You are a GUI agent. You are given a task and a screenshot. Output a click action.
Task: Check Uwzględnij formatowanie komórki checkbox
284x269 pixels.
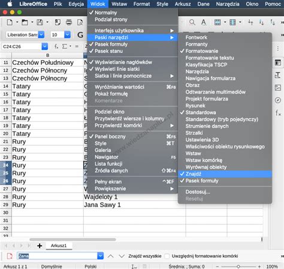click(x=167, y=256)
